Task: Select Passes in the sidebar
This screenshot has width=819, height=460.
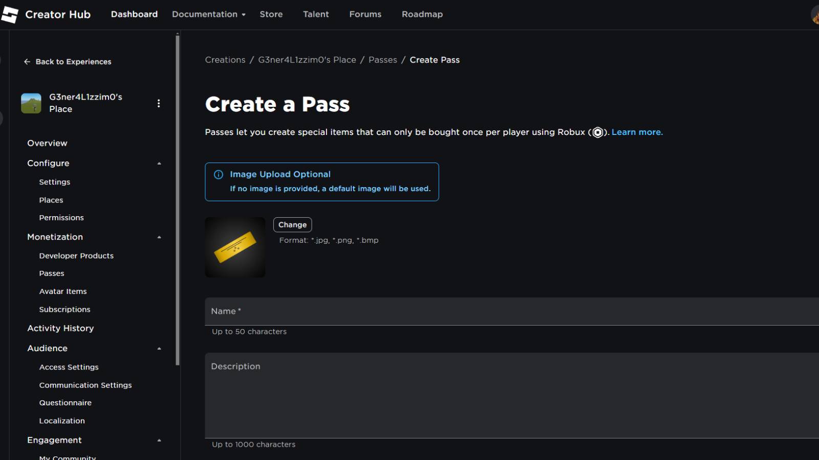Action: 51,273
